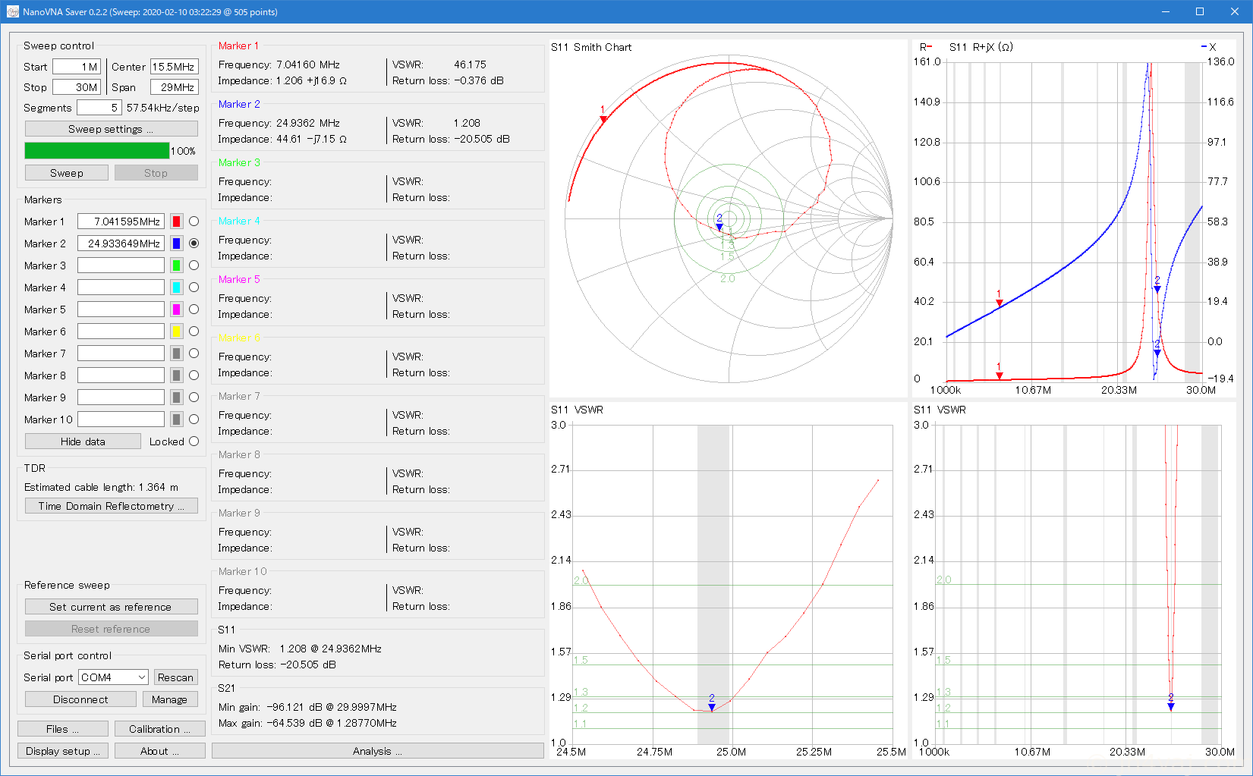Viewport: 1253px width, 776px height.
Task: Open Marker 7 gray color swatch
Action: pyautogui.click(x=176, y=353)
